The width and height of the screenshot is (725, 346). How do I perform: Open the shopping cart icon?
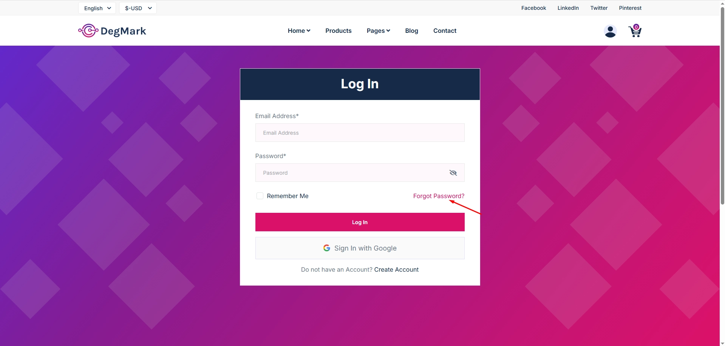(635, 31)
